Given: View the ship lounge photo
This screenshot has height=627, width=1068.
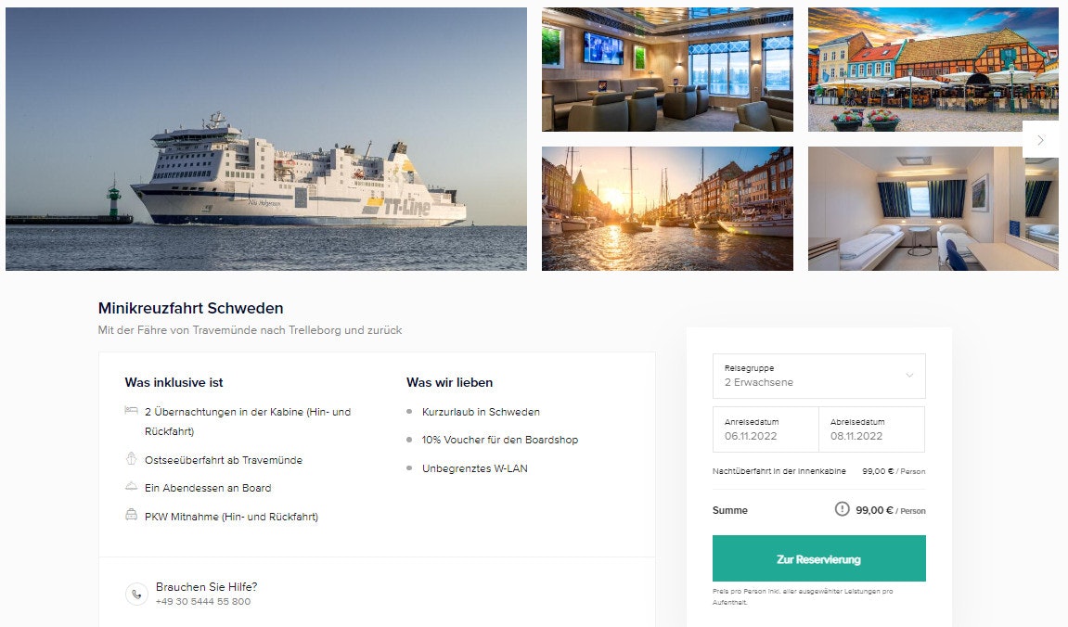Looking at the screenshot, I should (667, 69).
